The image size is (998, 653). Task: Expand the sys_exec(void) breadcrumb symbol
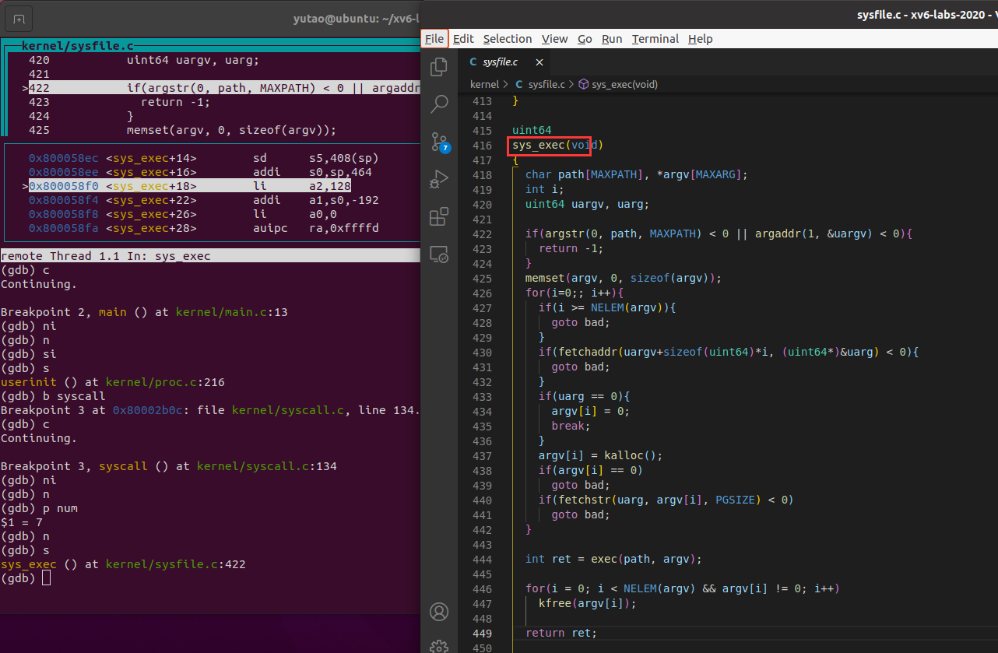pyautogui.click(x=624, y=84)
